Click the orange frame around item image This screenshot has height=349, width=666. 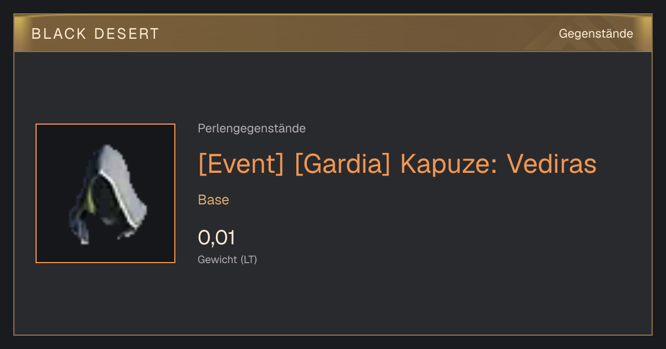tap(105, 124)
